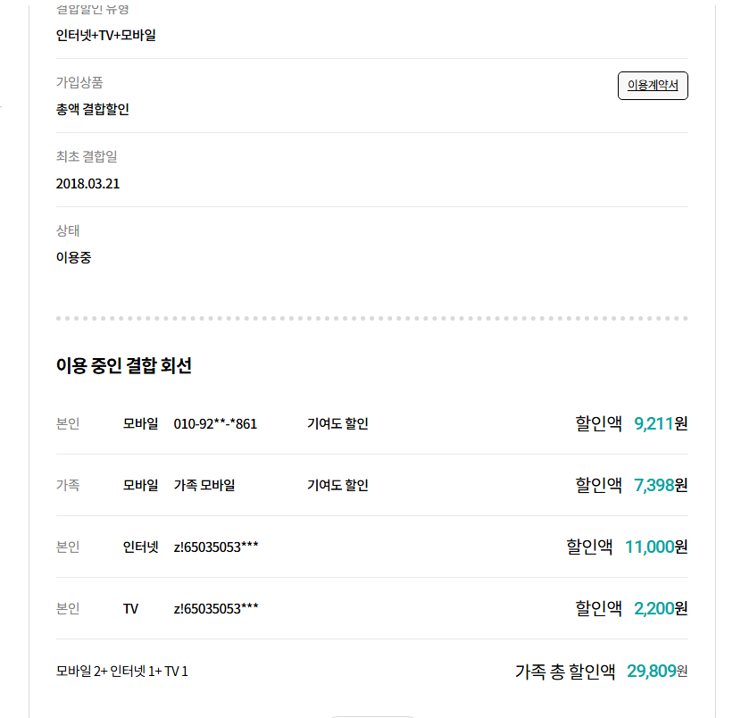Click the internet line ID z!65035053***
Image resolution: width=741 pixels, height=718 pixels.
pos(216,547)
